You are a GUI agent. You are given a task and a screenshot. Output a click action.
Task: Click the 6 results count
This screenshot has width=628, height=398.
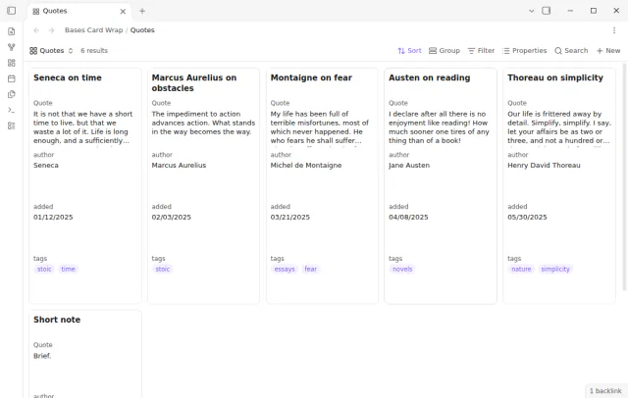coord(94,50)
